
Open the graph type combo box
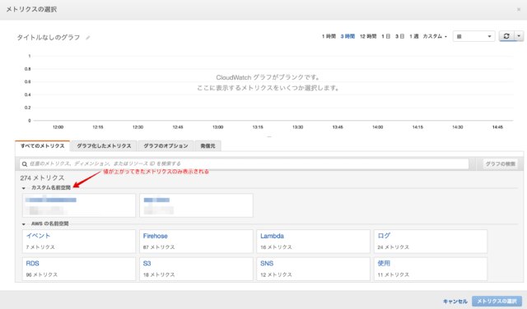pyautogui.click(x=474, y=36)
